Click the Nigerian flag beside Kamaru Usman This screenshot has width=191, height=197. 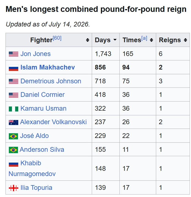coord(14,109)
